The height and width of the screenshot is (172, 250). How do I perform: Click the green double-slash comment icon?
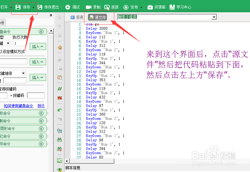tap(60, 89)
